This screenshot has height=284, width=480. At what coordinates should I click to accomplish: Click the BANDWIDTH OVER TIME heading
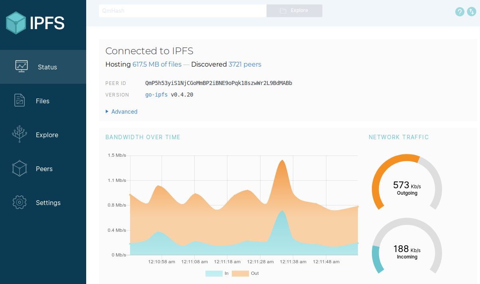[143, 137]
